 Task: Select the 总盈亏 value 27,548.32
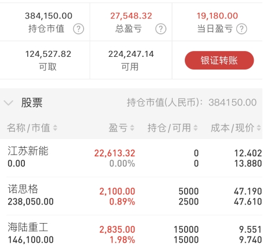pyautogui.click(x=131, y=16)
